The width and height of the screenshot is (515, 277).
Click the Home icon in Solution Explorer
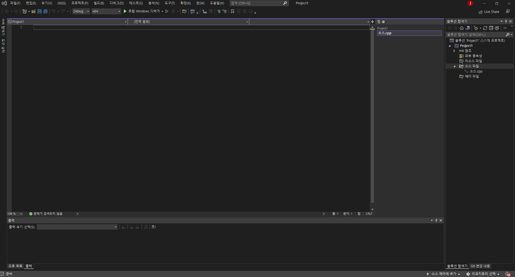point(462,28)
